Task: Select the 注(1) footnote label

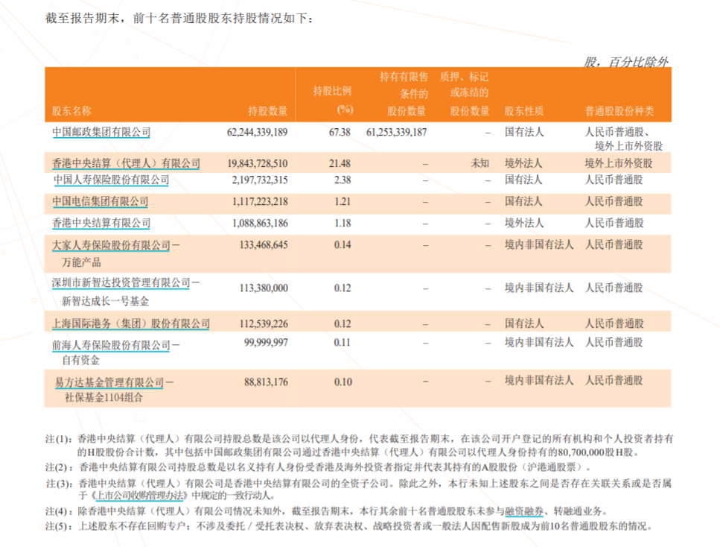Action: 59,439
